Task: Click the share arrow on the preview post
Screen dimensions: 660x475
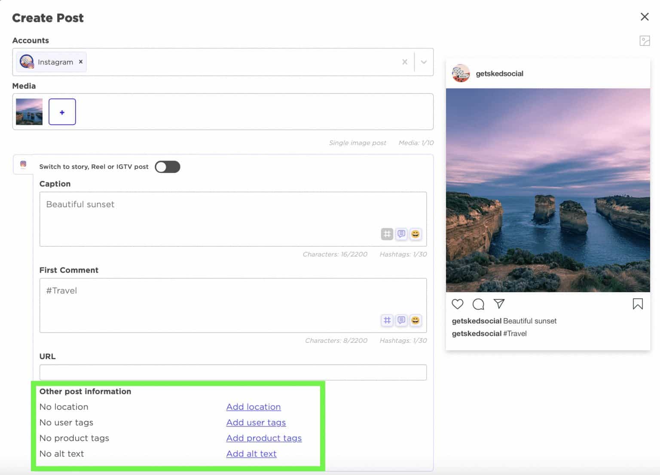Action: click(x=499, y=304)
